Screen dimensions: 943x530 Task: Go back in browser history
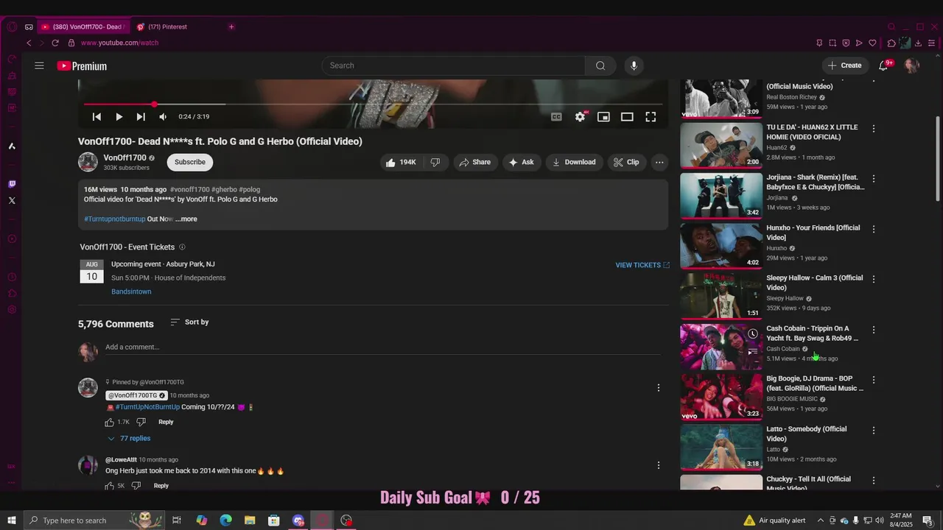tap(29, 43)
